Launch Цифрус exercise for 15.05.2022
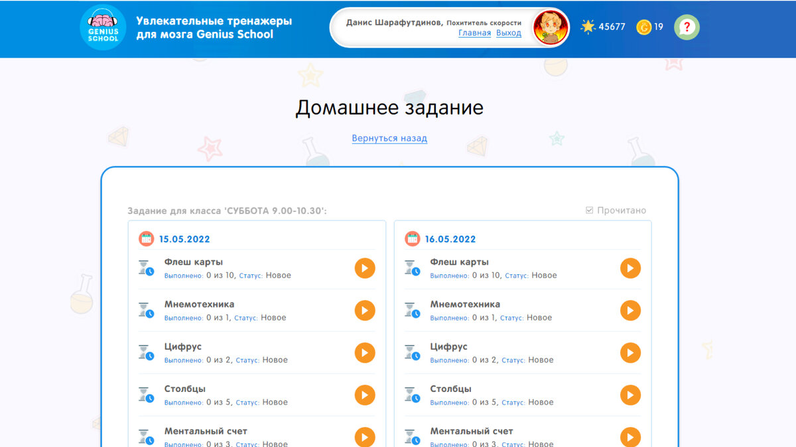This screenshot has width=796, height=447. [364, 353]
